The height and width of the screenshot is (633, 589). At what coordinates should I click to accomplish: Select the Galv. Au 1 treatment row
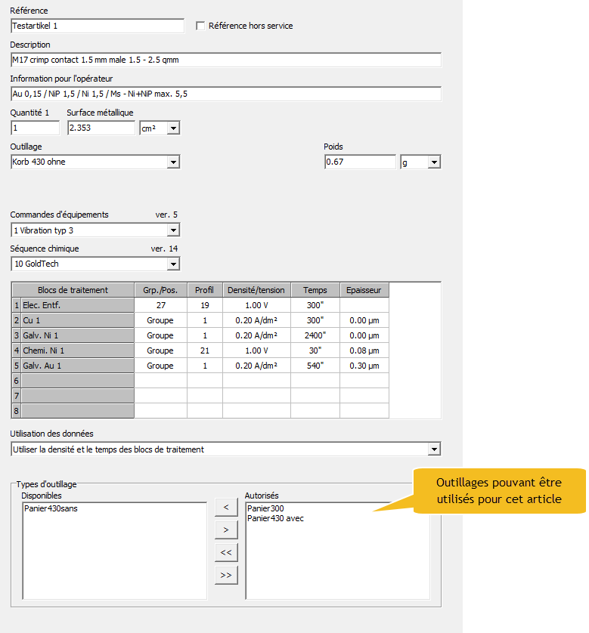click(74, 366)
